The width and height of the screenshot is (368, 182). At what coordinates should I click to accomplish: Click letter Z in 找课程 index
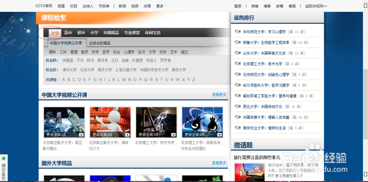pos(194,80)
